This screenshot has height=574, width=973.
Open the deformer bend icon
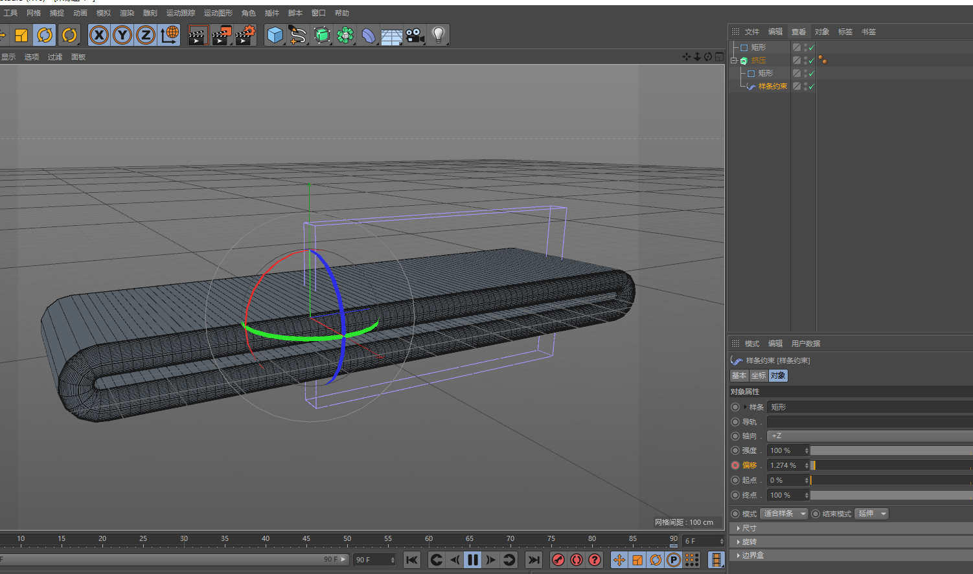click(369, 35)
